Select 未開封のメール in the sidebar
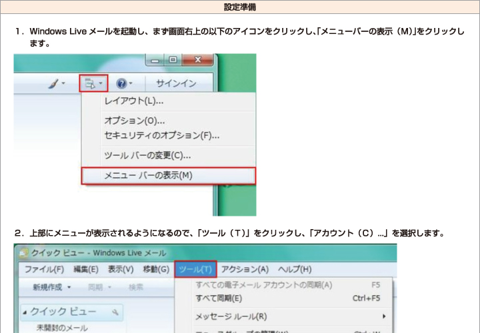This screenshot has width=480, height=333. 62,328
